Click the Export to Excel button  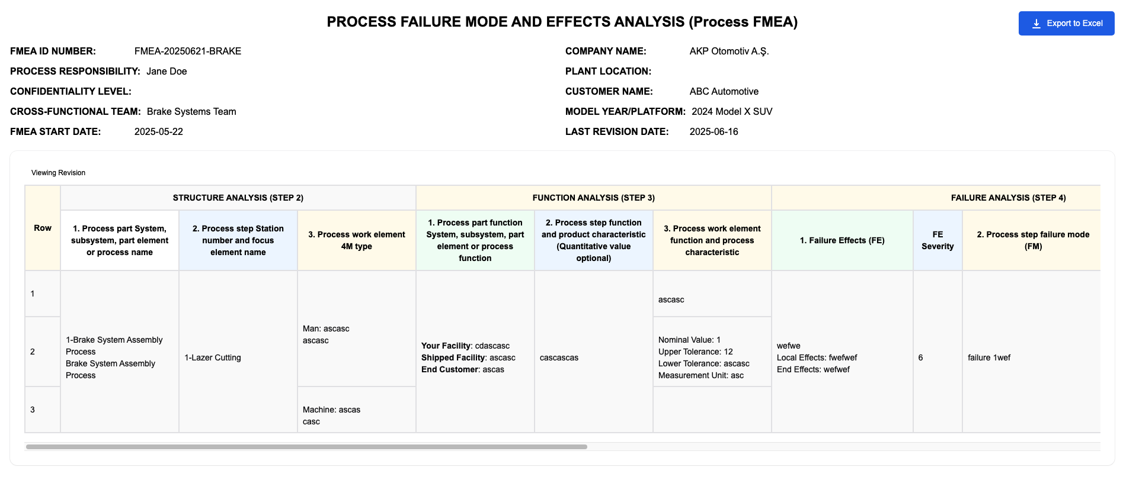(x=1066, y=24)
